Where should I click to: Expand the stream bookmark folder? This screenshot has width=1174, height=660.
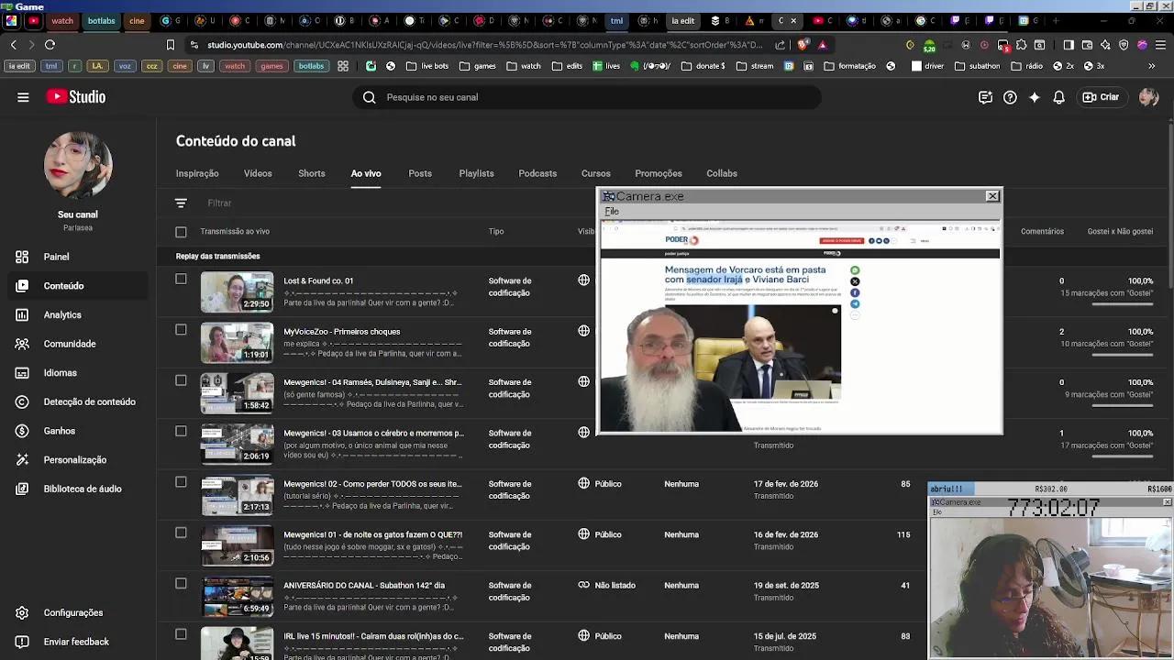click(754, 66)
